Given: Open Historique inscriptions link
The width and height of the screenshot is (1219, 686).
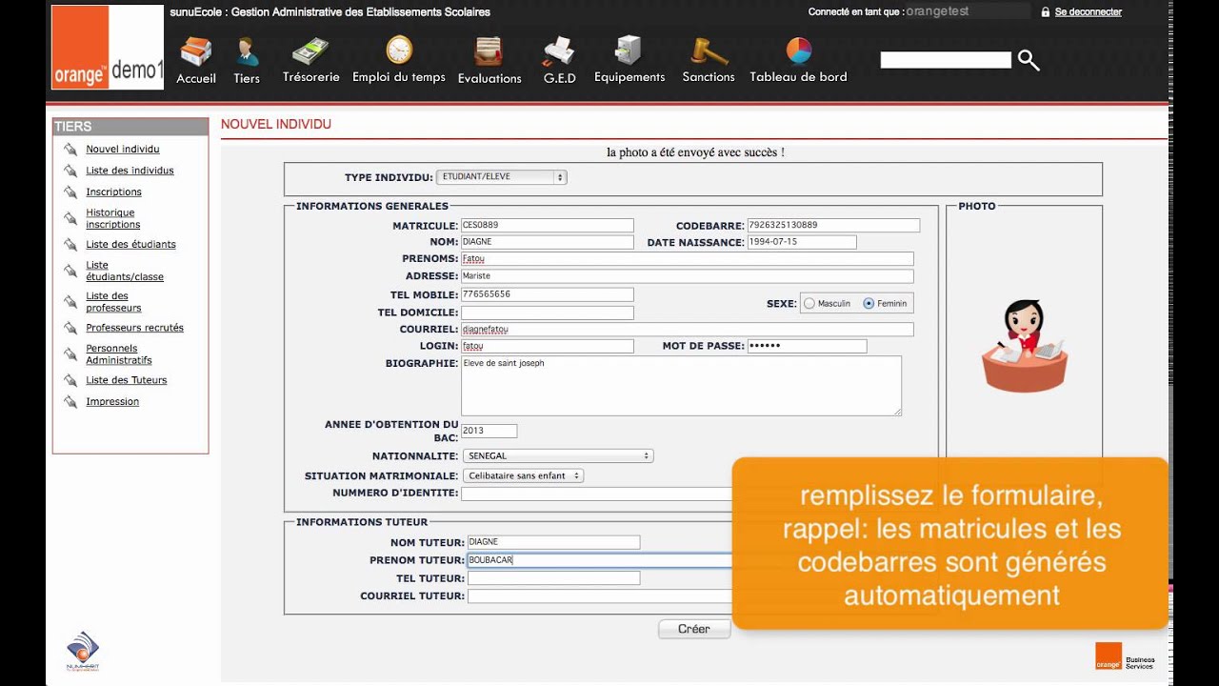Looking at the screenshot, I should [x=112, y=218].
